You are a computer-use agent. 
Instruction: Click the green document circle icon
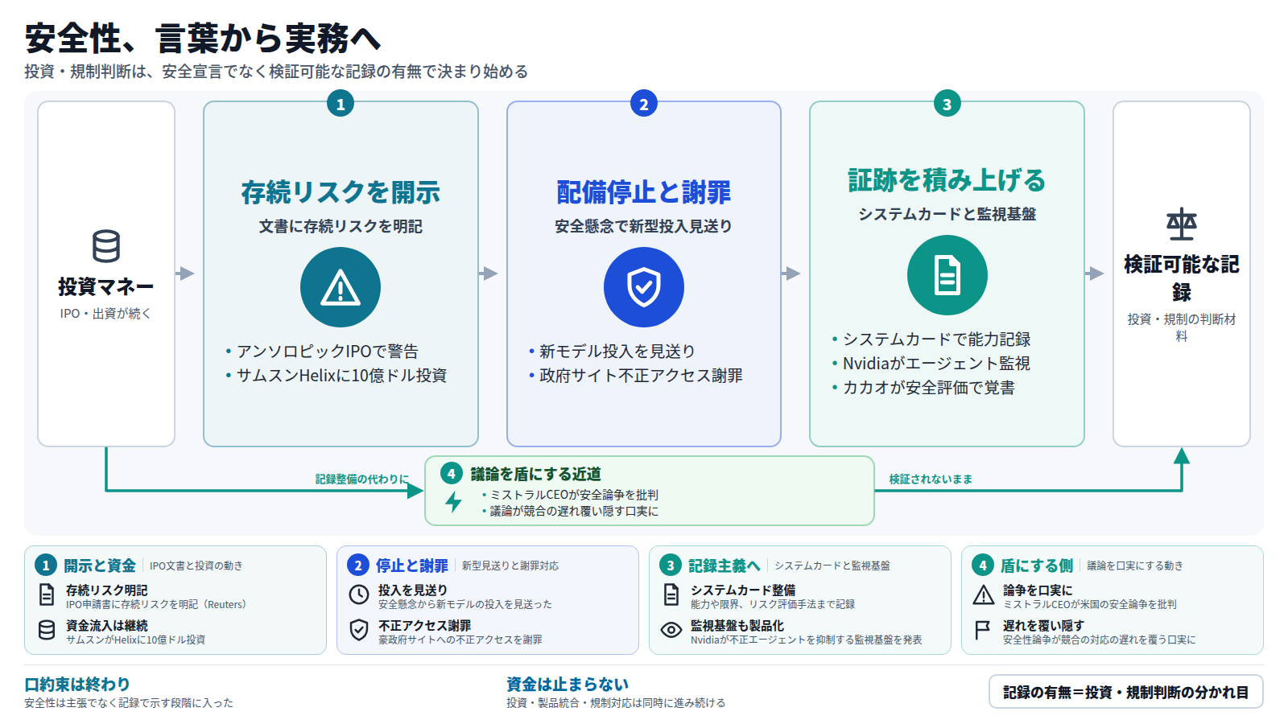pos(947,275)
